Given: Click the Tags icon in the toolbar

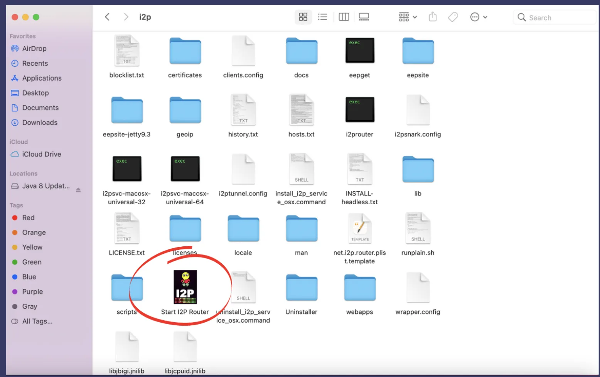Looking at the screenshot, I should pyautogui.click(x=453, y=17).
